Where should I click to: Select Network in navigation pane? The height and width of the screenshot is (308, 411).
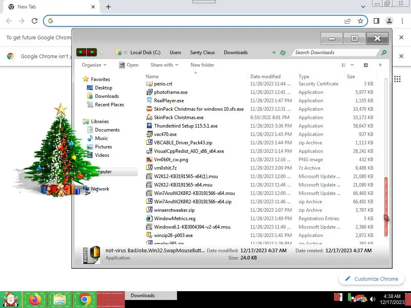point(100,188)
